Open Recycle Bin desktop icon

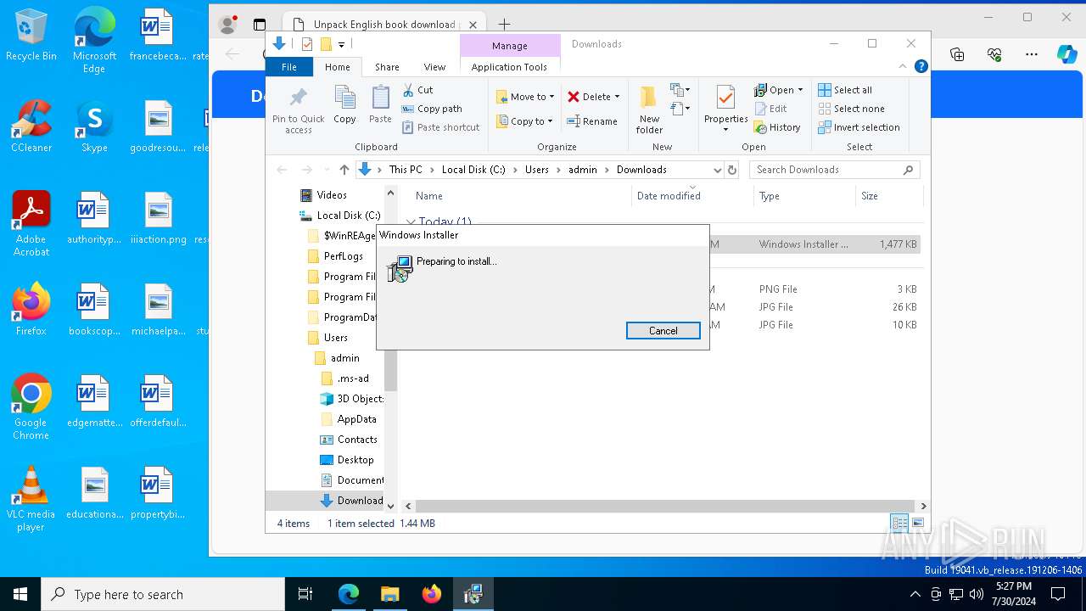click(x=31, y=36)
